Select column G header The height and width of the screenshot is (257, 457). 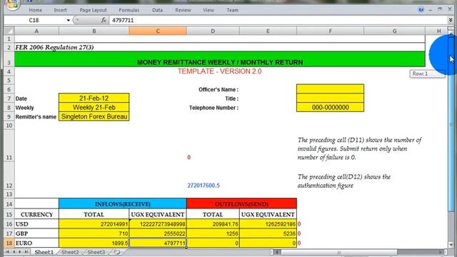point(394,31)
